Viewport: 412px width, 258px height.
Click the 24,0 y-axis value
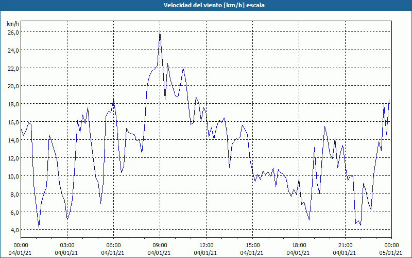[13, 51]
